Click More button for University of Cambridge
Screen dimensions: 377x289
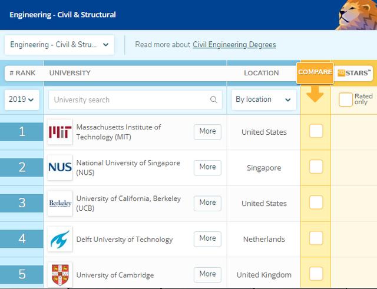[x=207, y=274]
